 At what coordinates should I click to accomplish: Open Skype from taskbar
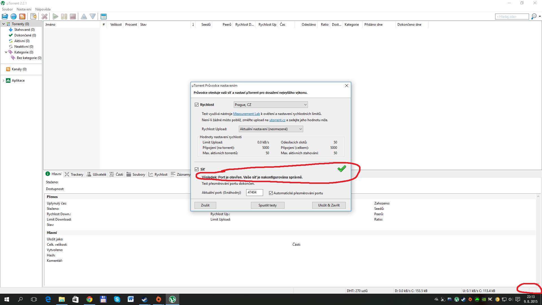coord(117,299)
